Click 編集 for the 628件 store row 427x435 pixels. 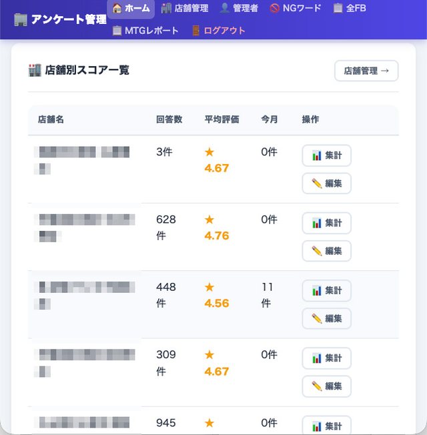click(x=326, y=251)
